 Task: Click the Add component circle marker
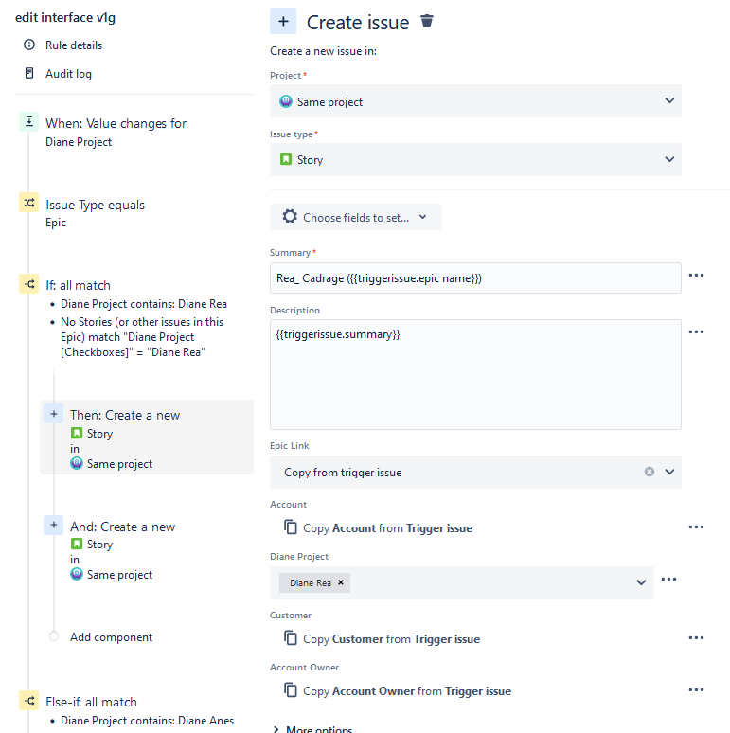(54, 636)
